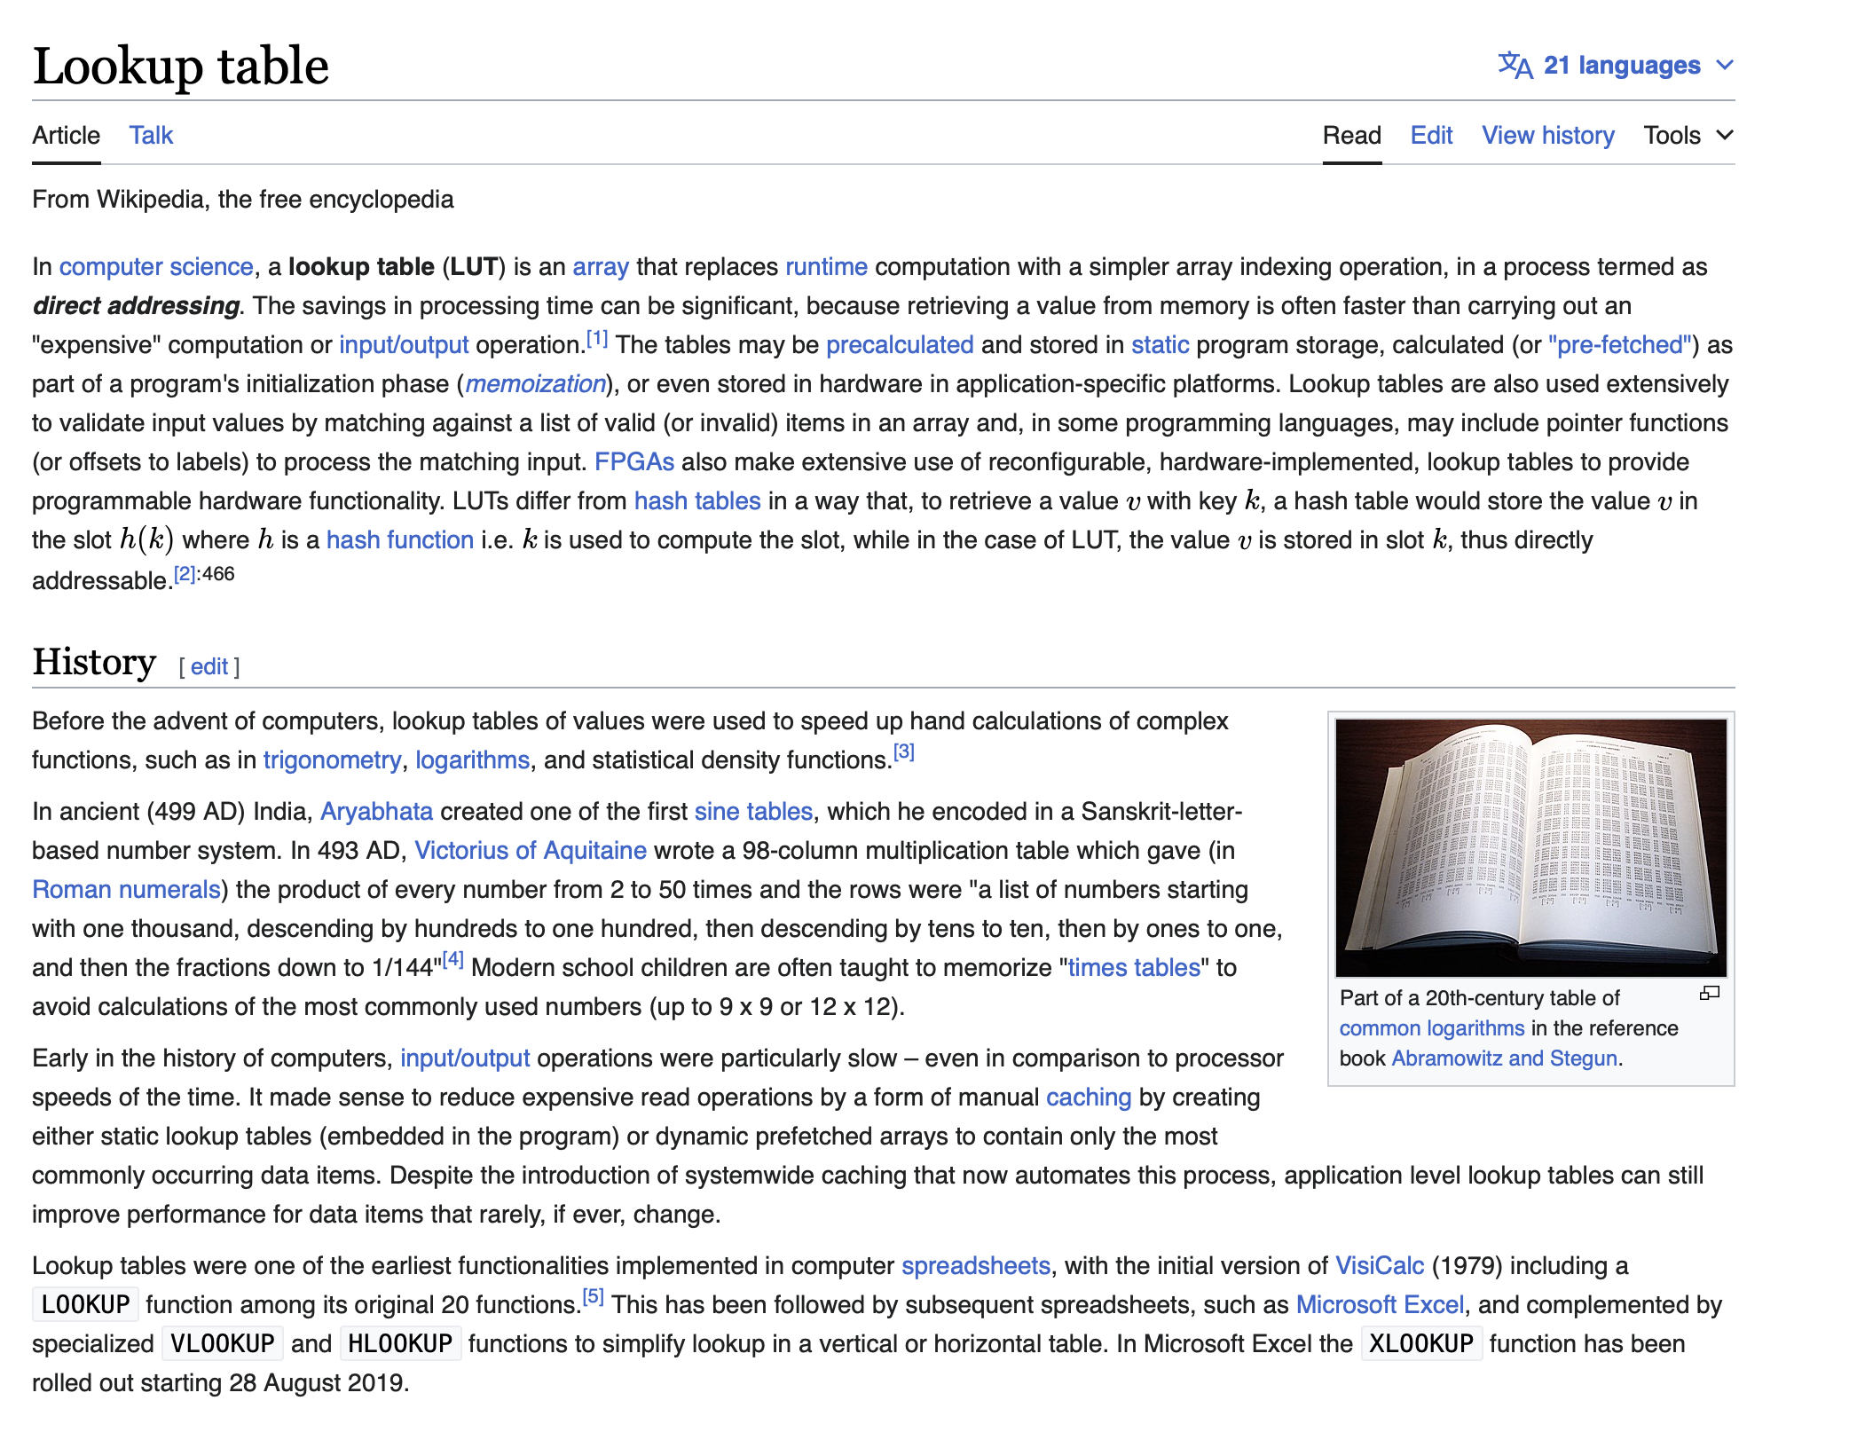Open the Edit tab
Screen dimensions: 1849x1432
1431,135
